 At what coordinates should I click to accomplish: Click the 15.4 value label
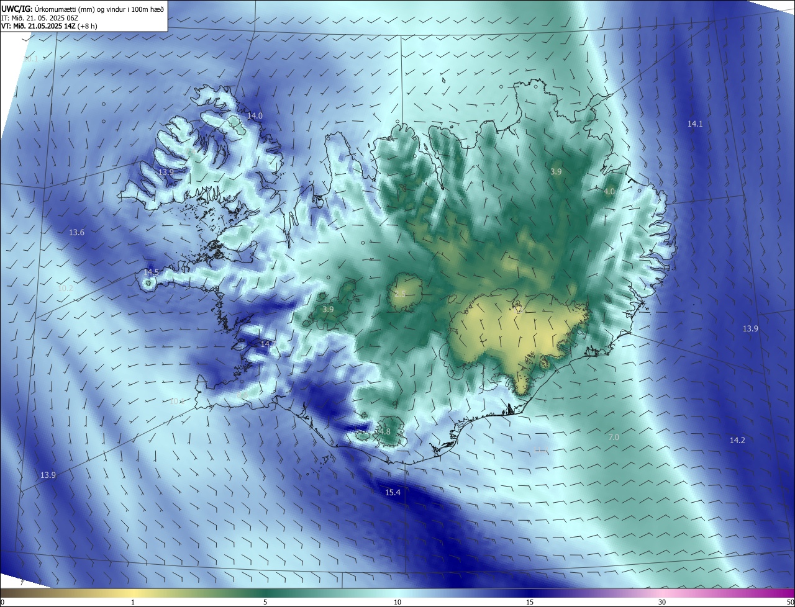click(393, 492)
